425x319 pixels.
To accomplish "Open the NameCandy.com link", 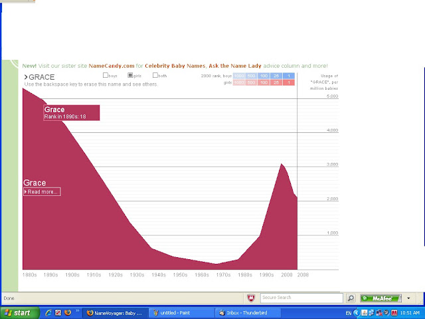I will (112, 66).
